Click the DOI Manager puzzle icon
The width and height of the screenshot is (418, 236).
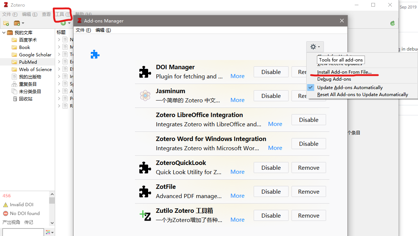[145, 72]
